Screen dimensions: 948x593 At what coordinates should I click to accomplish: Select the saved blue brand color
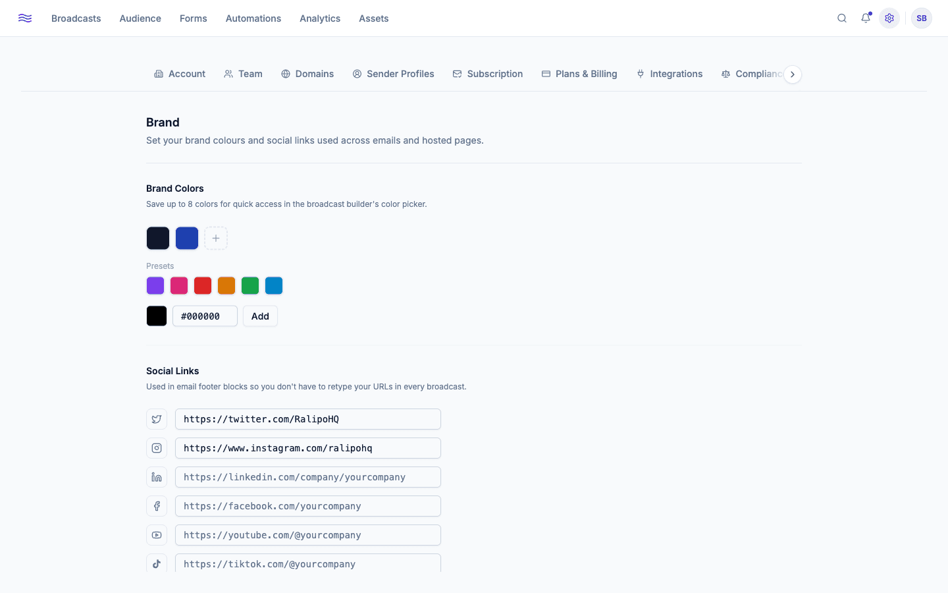pos(187,239)
